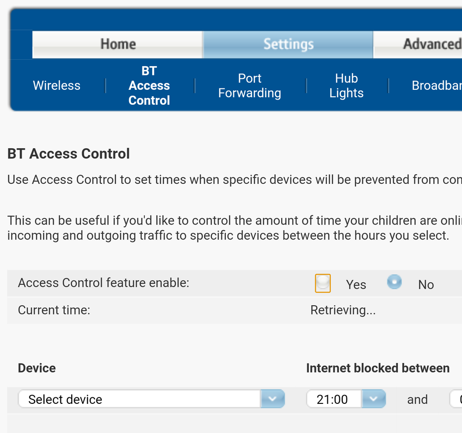Open the Home tab
Image resolution: width=462 pixels, height=433 pixels.
click(117, 44)
